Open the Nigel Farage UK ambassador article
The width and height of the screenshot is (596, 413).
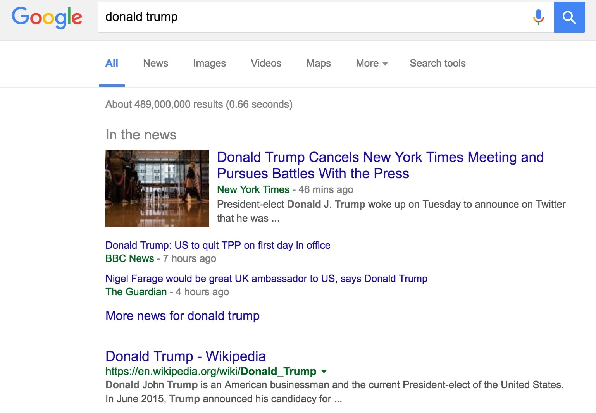pos(266,279)
